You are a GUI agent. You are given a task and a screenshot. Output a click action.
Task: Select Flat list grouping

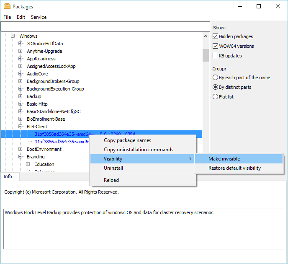click(x=215, y=97)
